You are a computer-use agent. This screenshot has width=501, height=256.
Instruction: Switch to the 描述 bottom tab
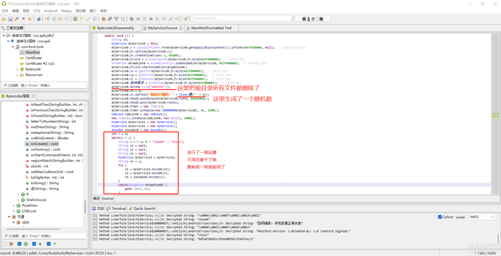(96, 198)
